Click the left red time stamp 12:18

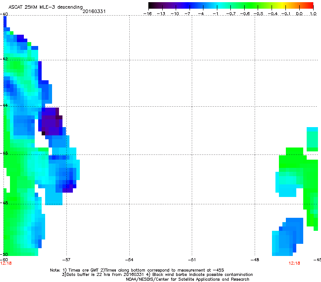[6, 263]
